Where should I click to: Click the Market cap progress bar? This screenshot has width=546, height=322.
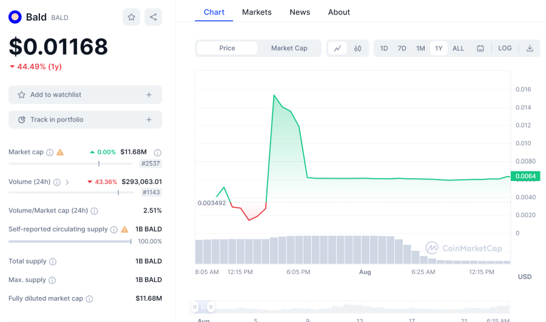(71, 163)
